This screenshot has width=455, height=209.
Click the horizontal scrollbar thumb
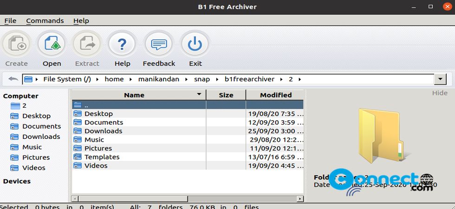pos(133,199)
